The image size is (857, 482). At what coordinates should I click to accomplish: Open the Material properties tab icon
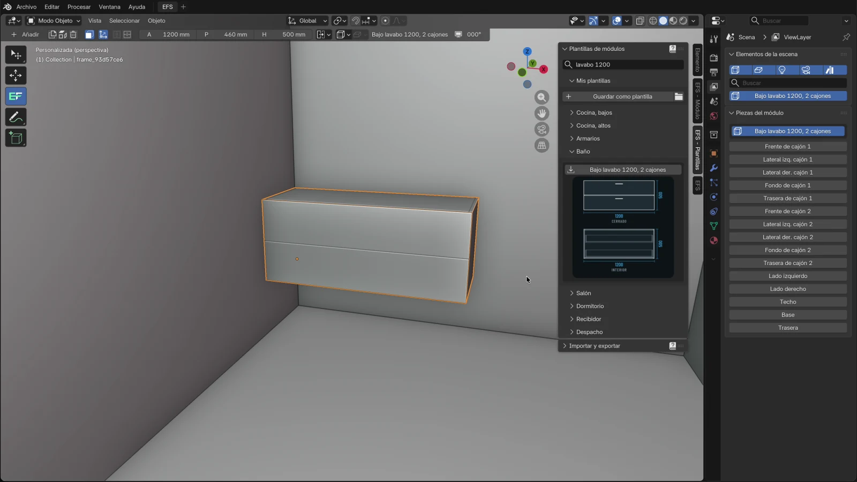[713, 240]
